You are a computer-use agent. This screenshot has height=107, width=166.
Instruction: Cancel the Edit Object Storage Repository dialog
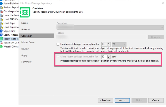[156, 100]
